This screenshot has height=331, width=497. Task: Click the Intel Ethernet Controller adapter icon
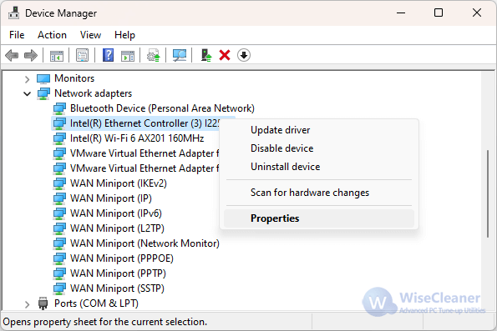pos(59,123)
